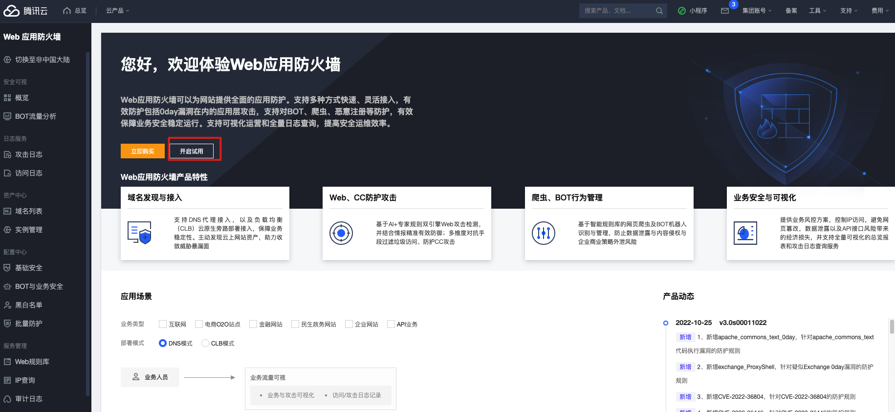Click the 2022-10-25 v3.0s00011022 entry
895x412 pixels.
pos(721,323)
